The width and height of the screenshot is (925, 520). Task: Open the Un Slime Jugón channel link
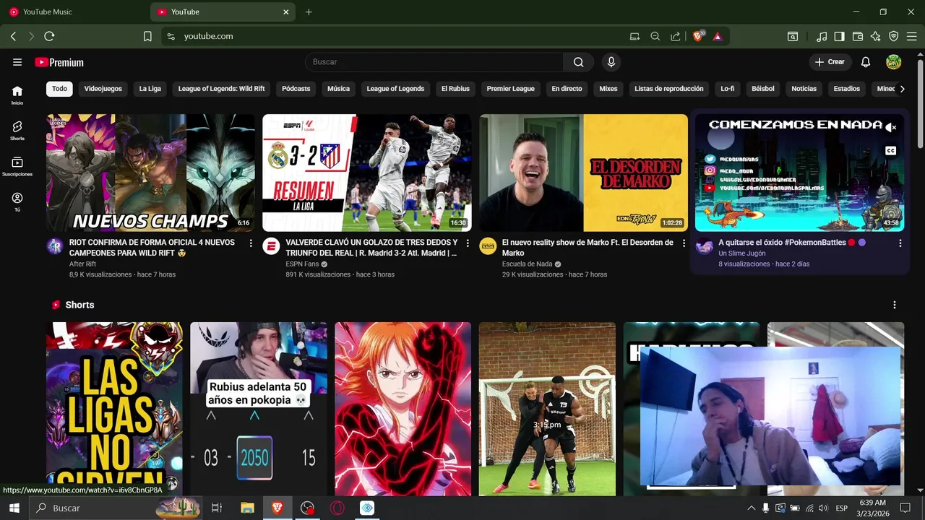click(x=742, y=253)
